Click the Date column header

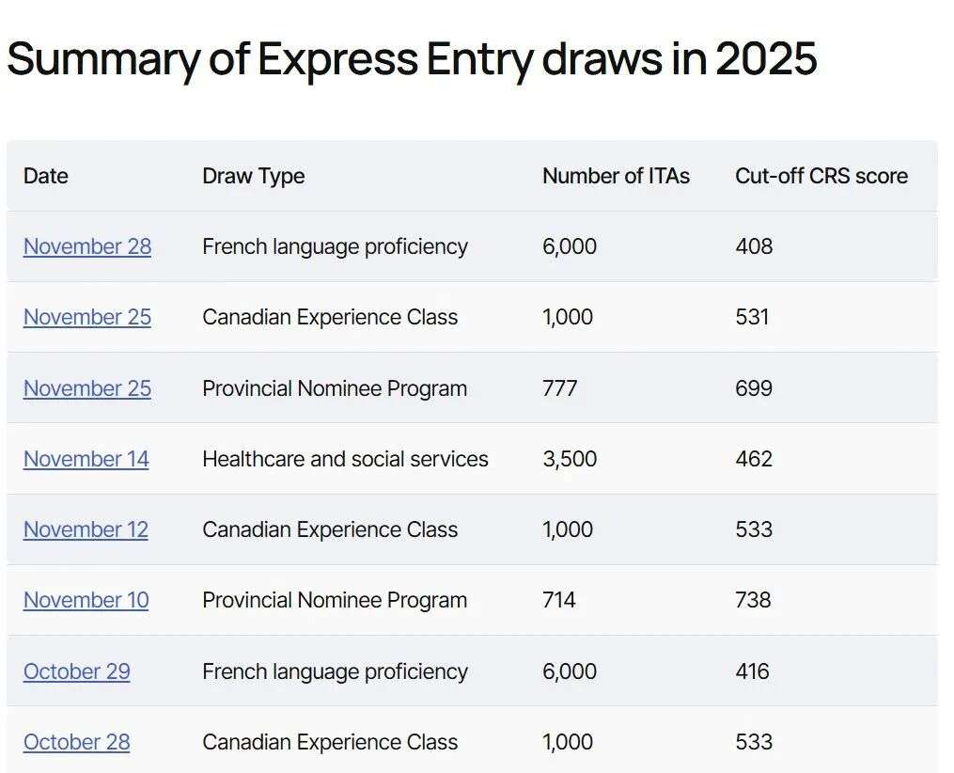(x=46, y=176)
